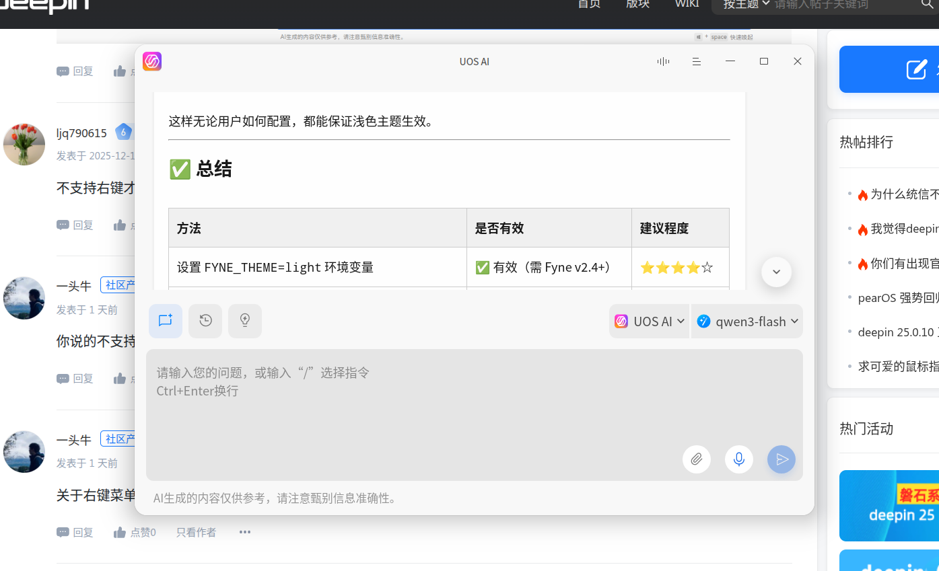Image resolution: width=939 pixels, height=571 pixels.
Task: Click the 磐石系 deepin 25 activity banner
Action: pyautogui.click(x=889, y=505)
